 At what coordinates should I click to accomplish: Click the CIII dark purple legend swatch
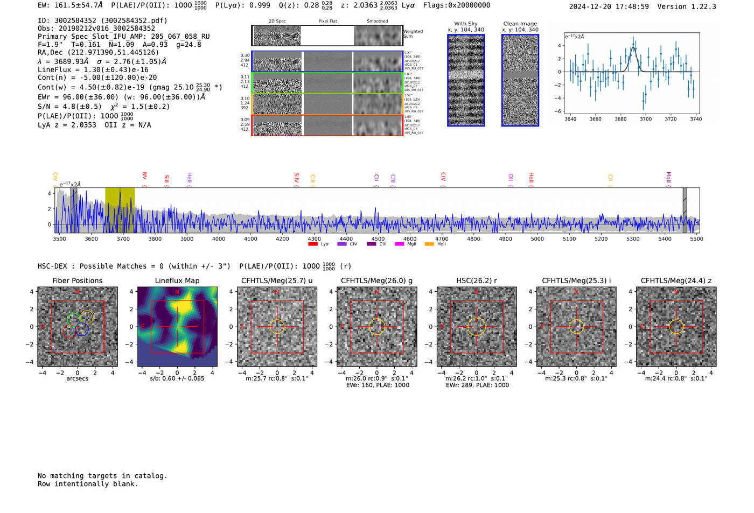pos(372,244)
